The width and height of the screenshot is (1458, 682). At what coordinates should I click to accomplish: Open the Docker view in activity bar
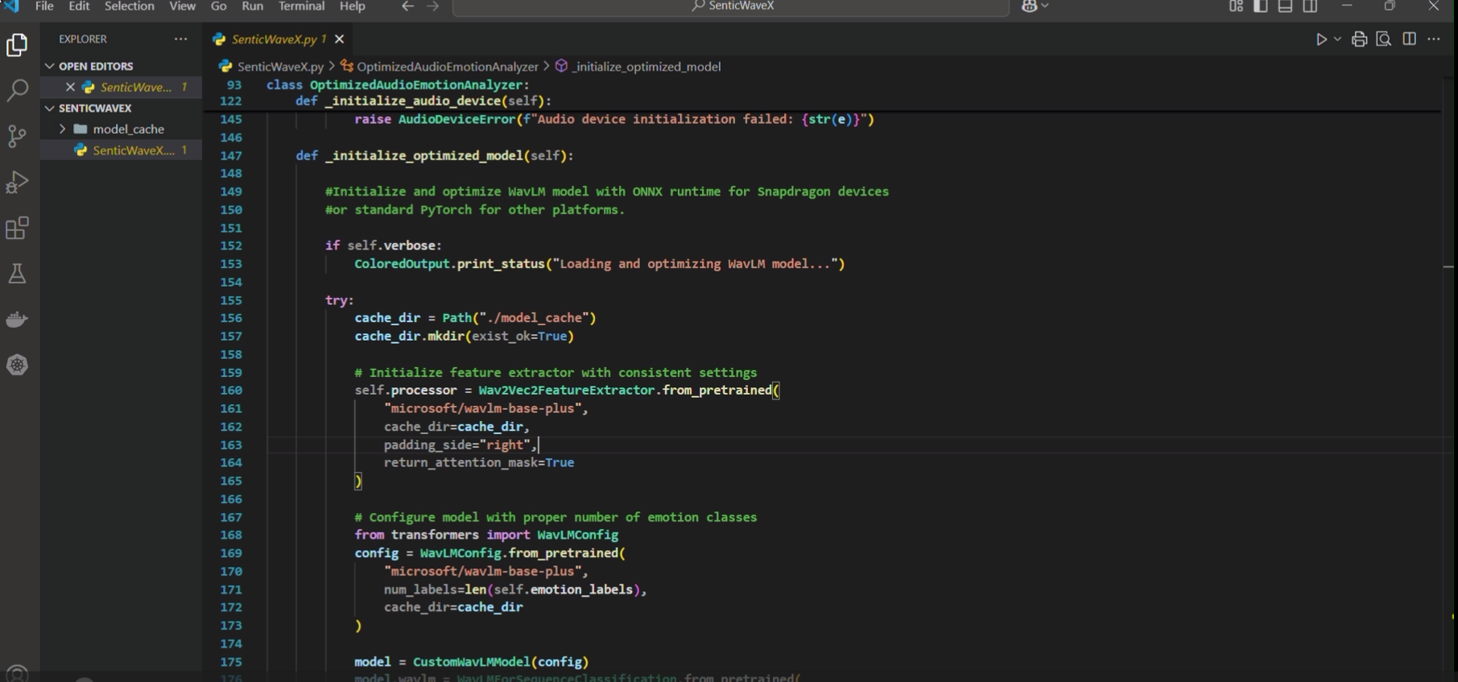point(17,320)
